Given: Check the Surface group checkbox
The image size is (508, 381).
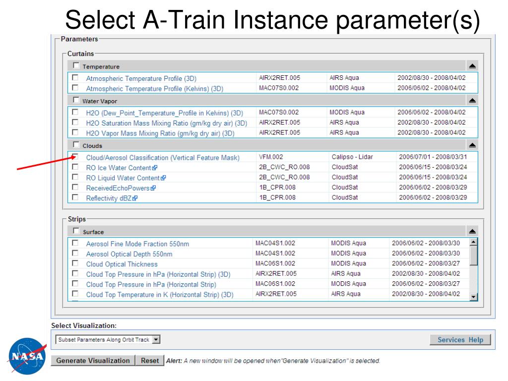Looking at the screenshot, I should click(x=76, y=231).
